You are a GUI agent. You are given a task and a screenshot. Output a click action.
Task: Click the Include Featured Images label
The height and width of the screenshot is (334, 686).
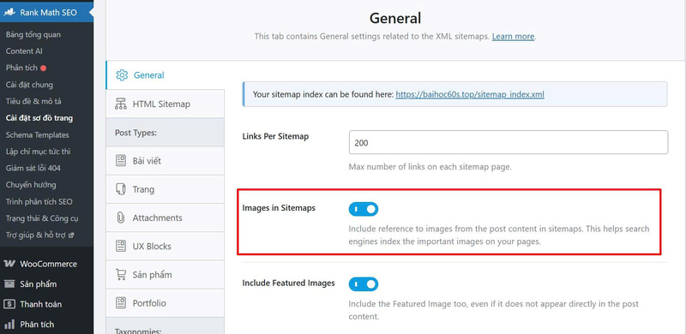288,283
